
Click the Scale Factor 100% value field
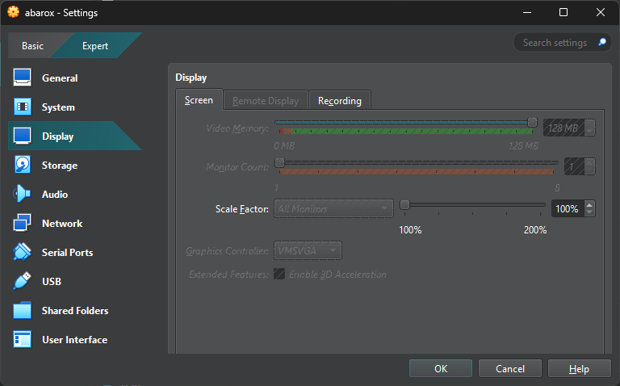coord(568,208)
